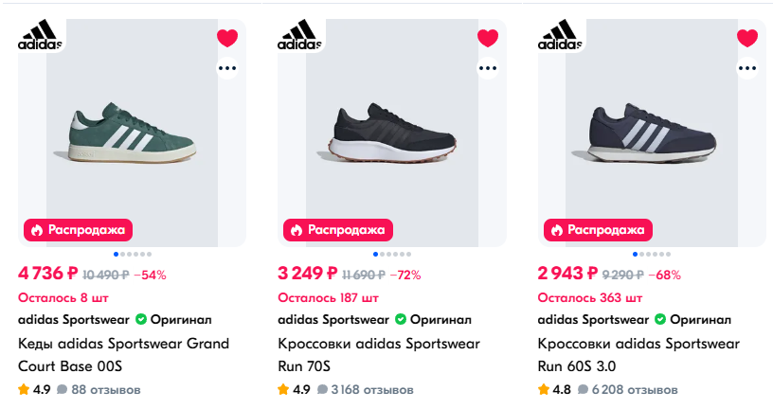Click the green Grand Court sneaker photo

[x=132, y=133]
